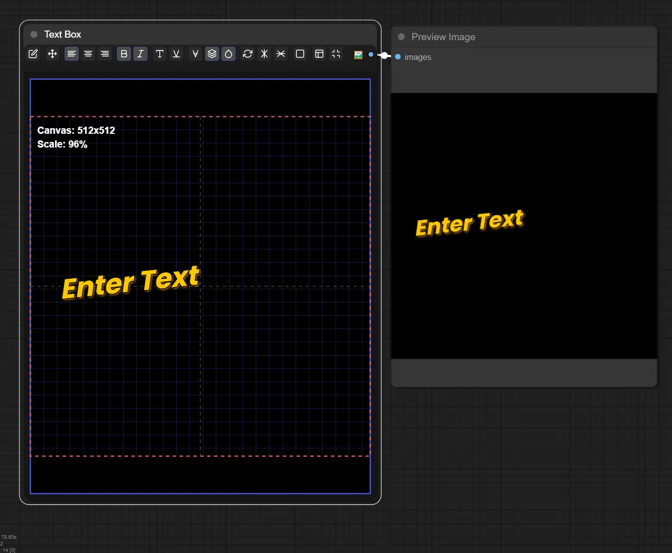This screenshot has width=672, height=553.
Task: Collapse the Preview Image node via its title dot
Action: [401, 37]
